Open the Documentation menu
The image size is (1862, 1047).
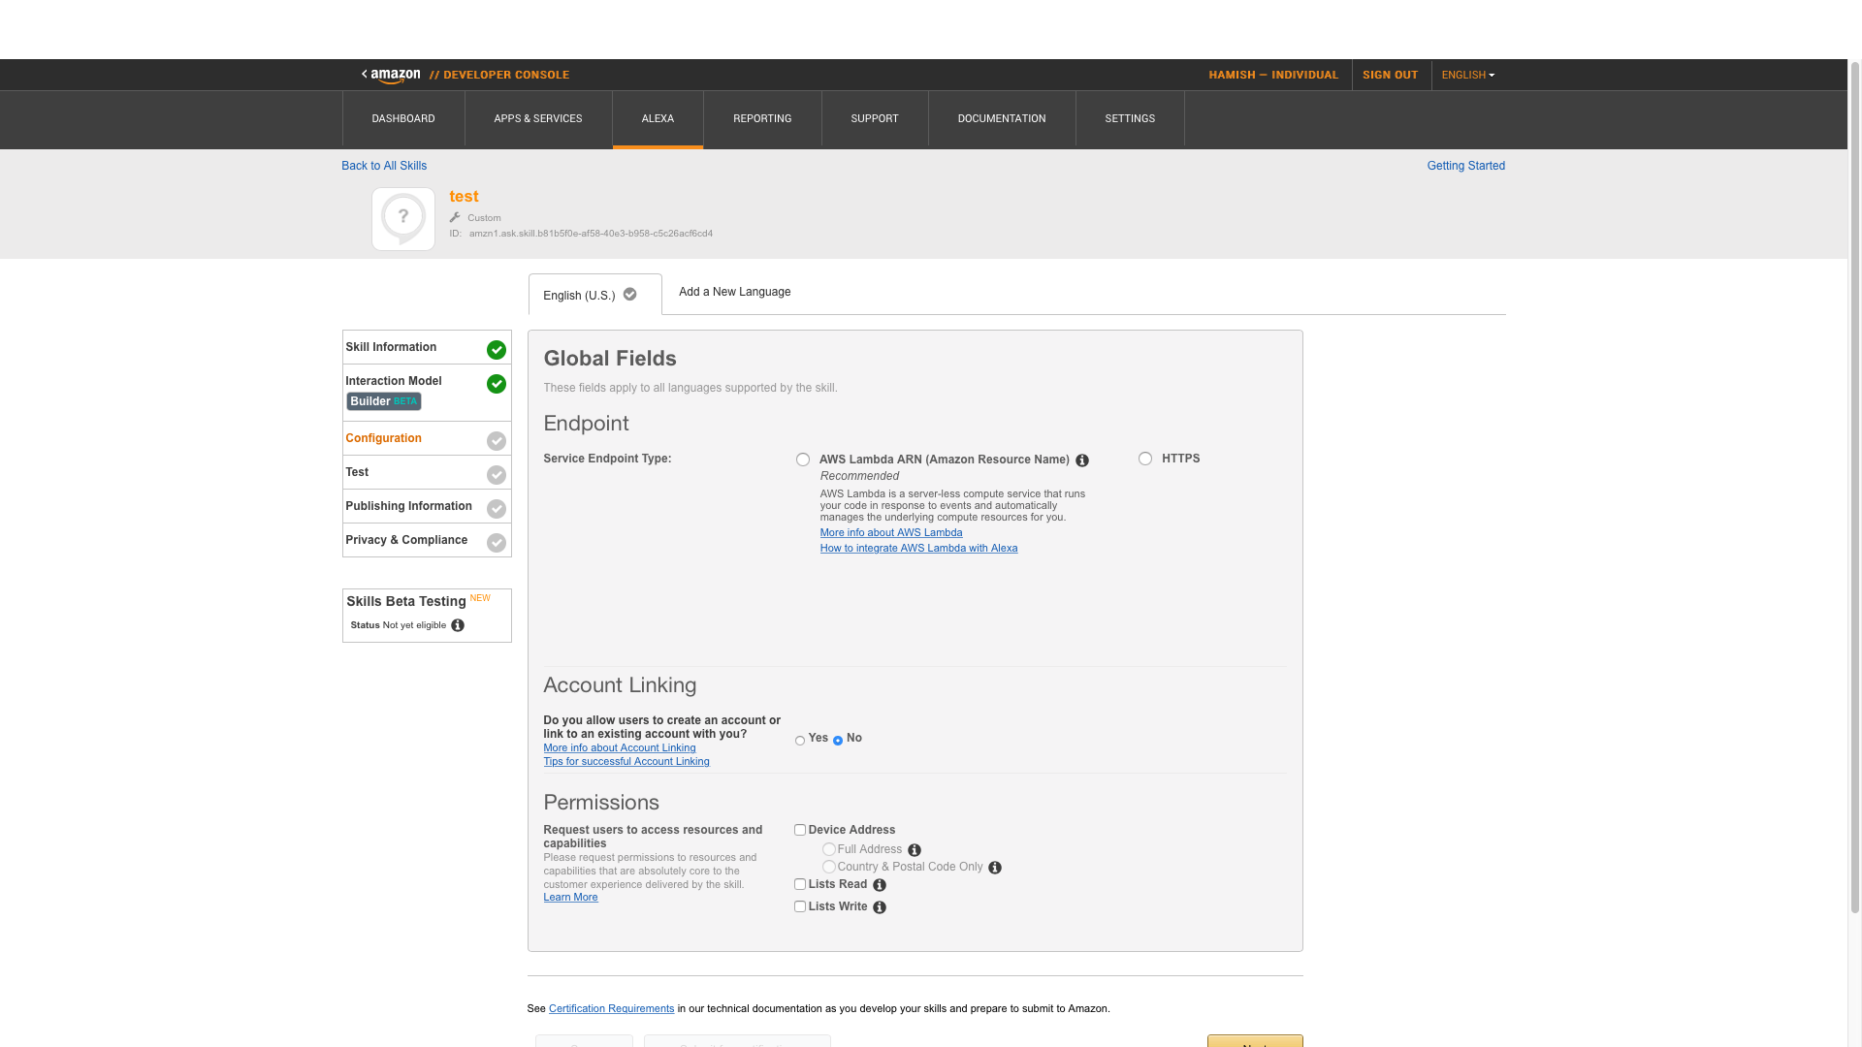click(x=1002, y=118)
